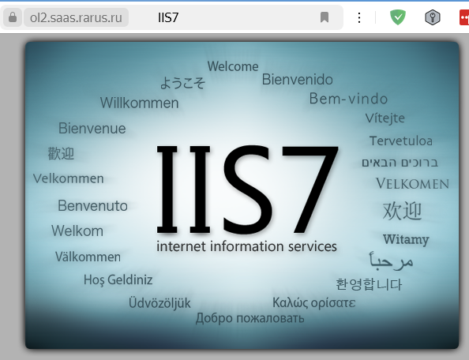Open the green shield adblock extension
469x360 pixels.
(x=398, y=17)
